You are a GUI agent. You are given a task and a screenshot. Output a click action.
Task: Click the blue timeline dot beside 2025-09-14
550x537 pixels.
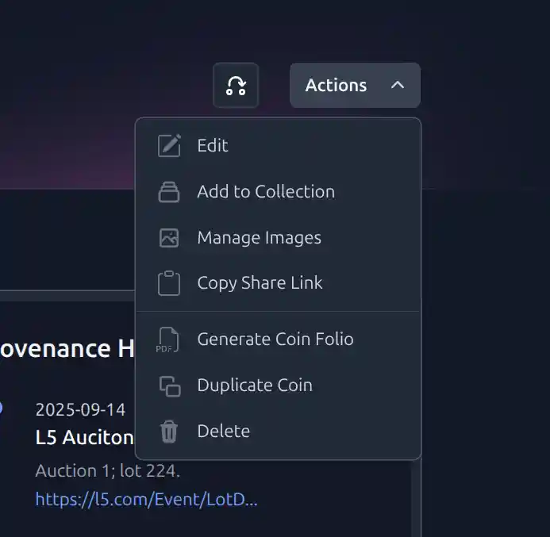point(1,408)
